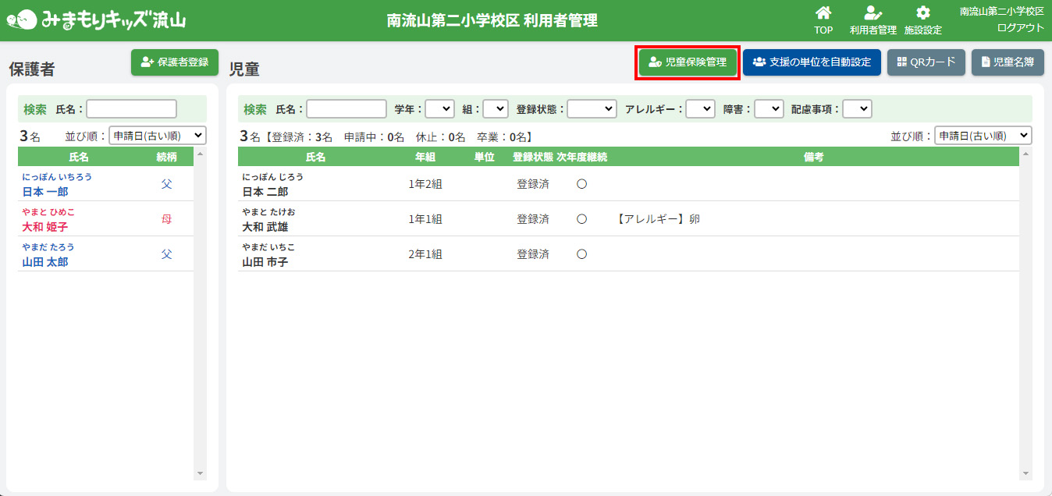This screenshot has width=1052, height=496.
Task: Click 支援の単位を自動設定 button
Action: [x=812, y=62]
